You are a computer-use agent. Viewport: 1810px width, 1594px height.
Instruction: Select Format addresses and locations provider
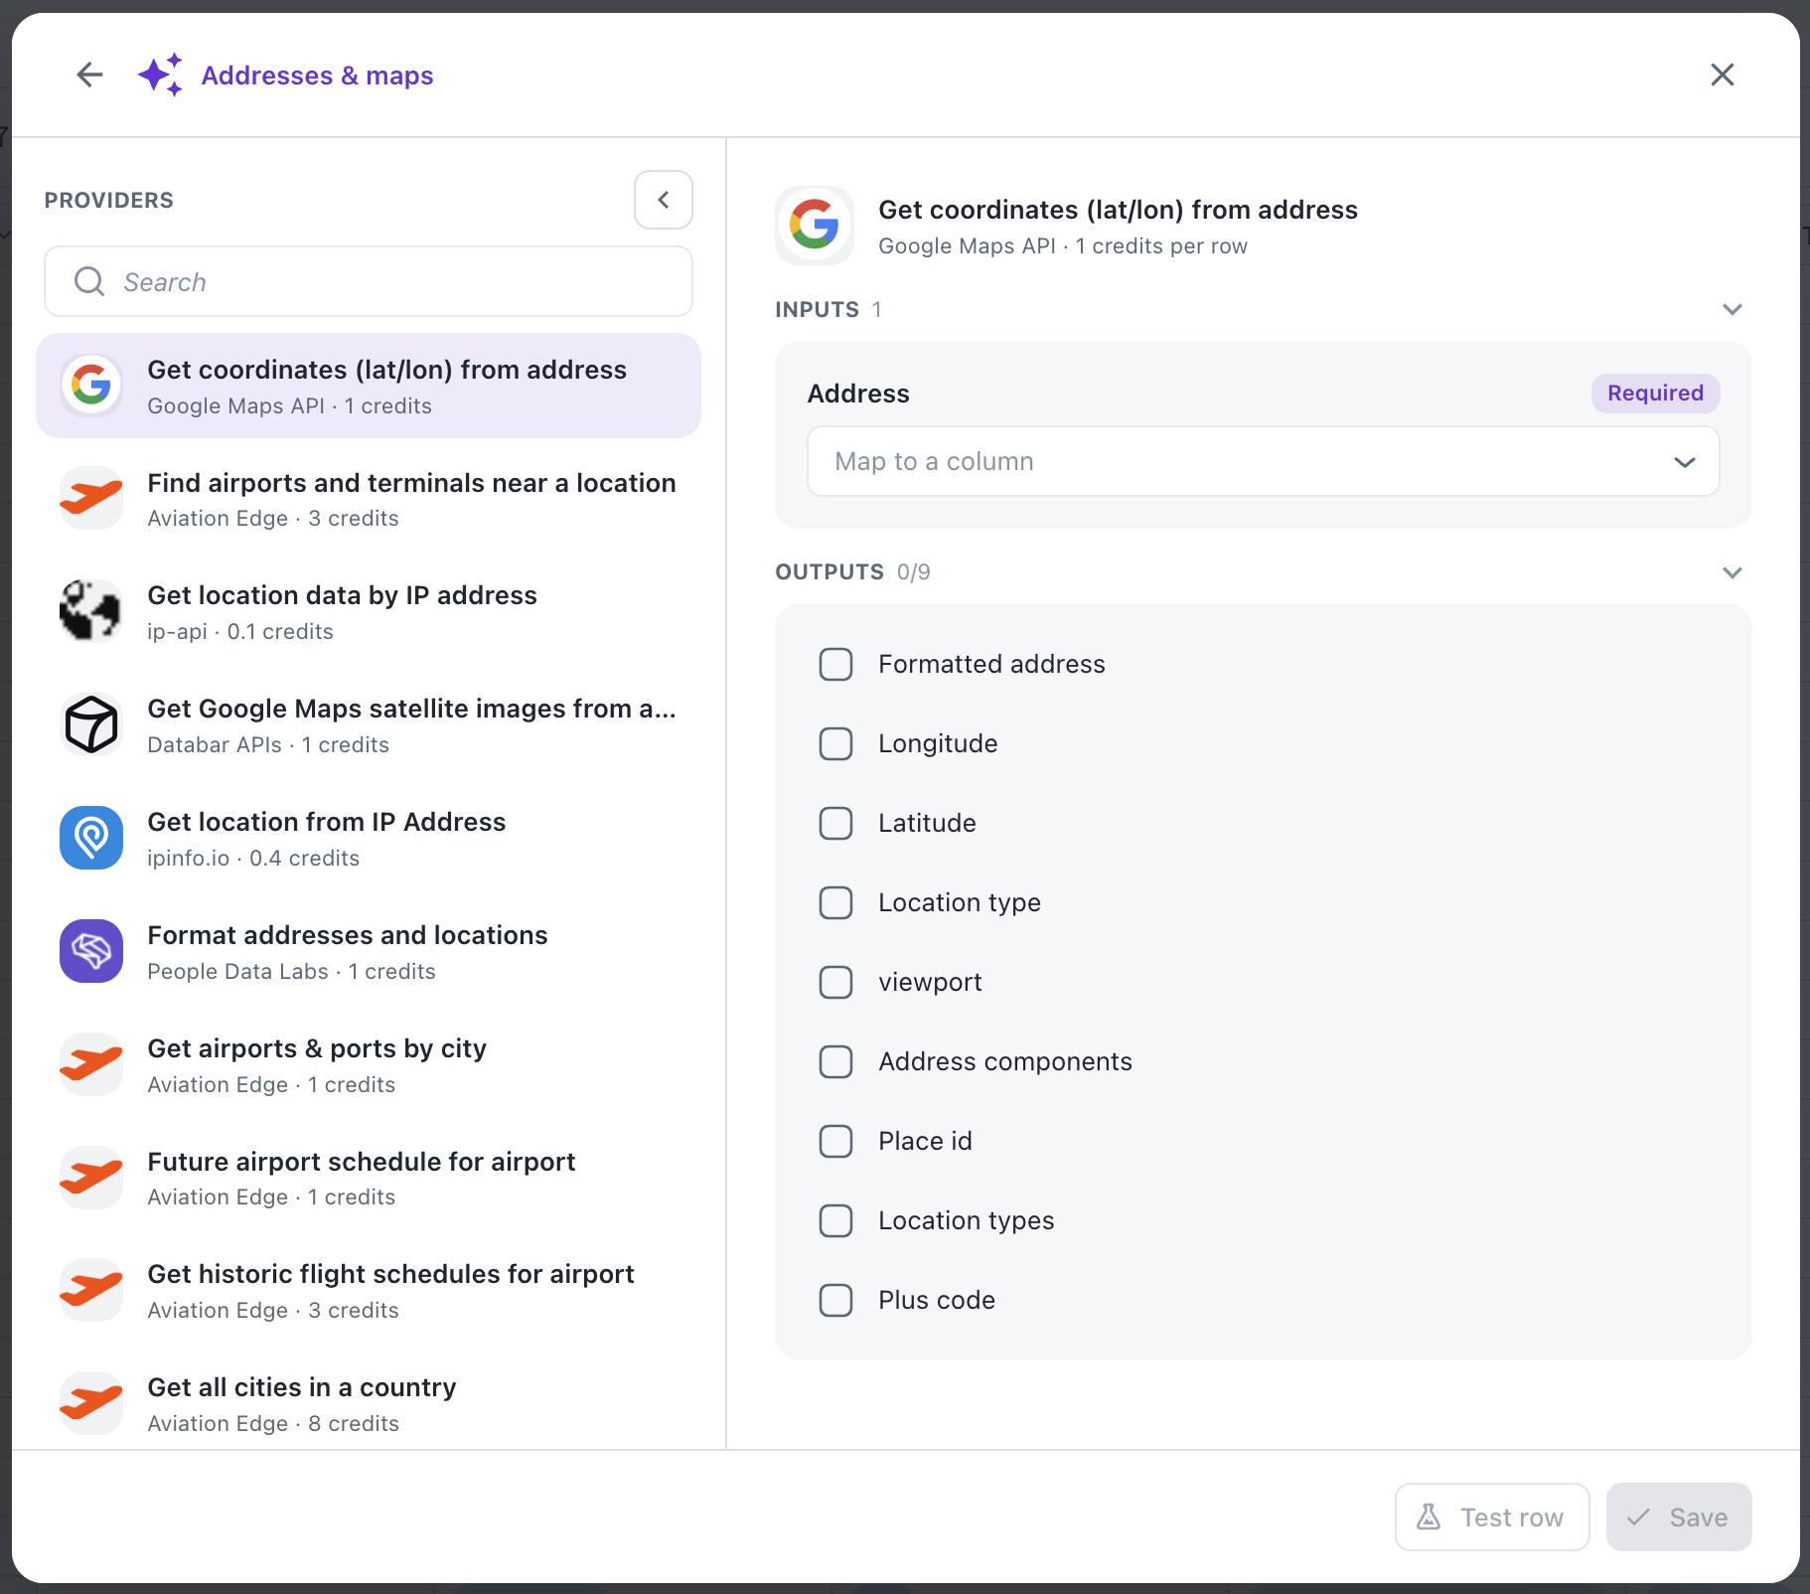tap(369, 952)
